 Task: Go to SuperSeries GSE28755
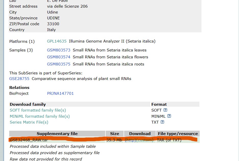point(19,79)
